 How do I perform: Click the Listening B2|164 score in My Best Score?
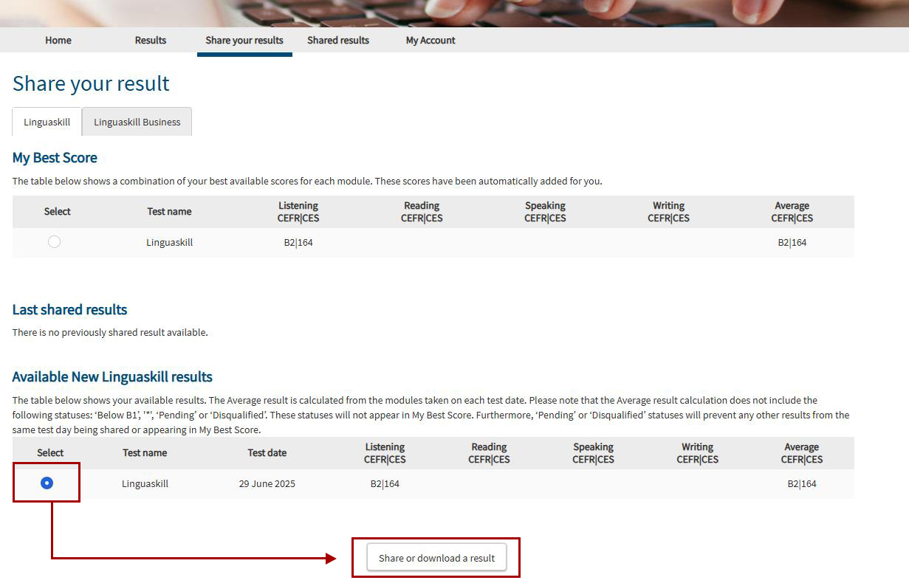[298, 242]
